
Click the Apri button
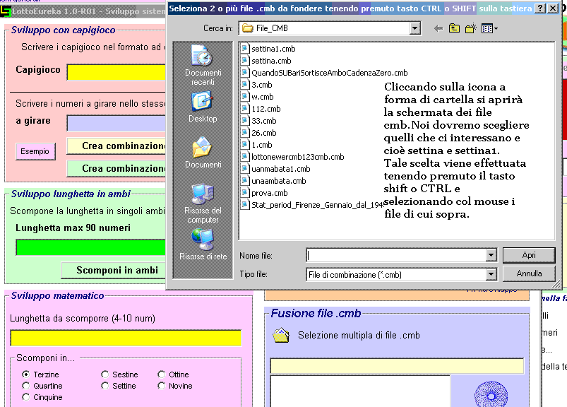[x=529, y=255]
